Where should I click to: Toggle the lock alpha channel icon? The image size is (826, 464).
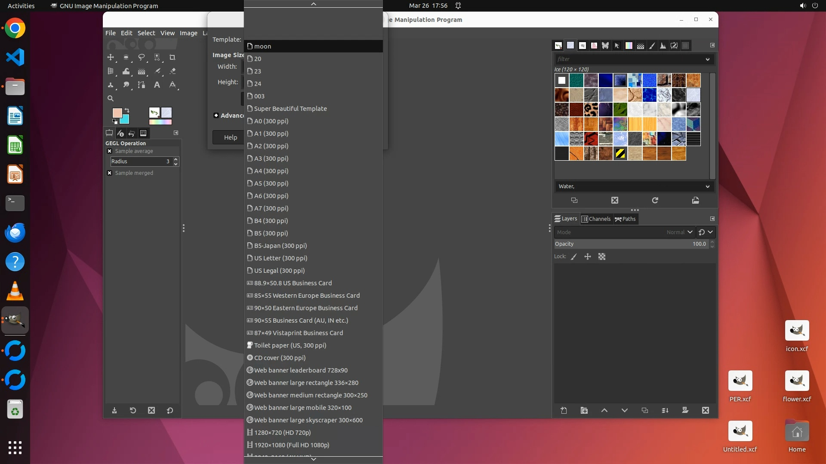(602, 257)
